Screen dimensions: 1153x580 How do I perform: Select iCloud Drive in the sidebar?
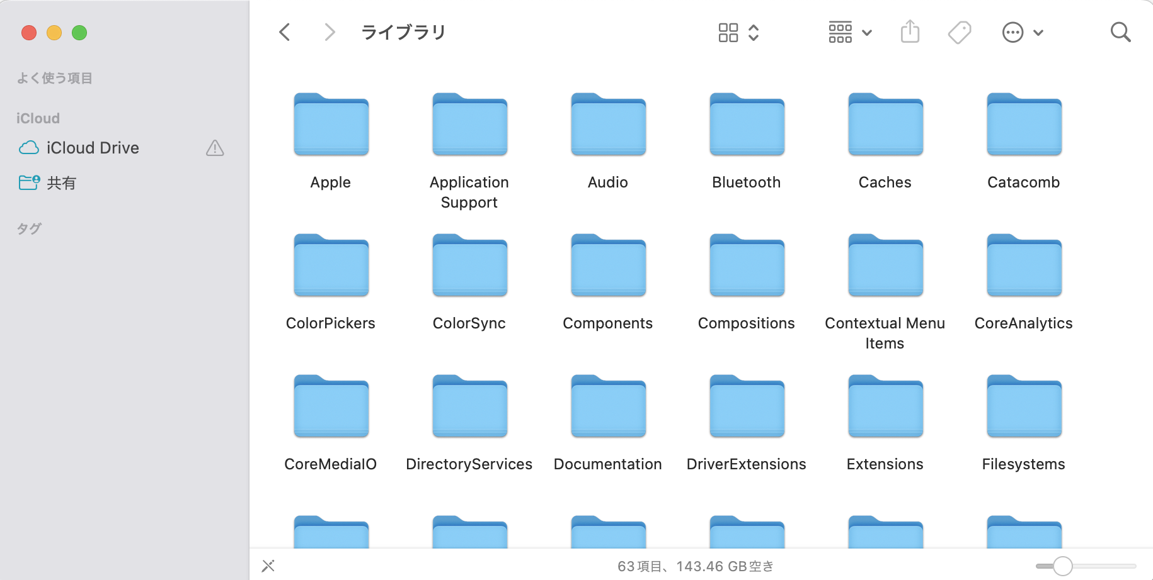pos(93,148)
